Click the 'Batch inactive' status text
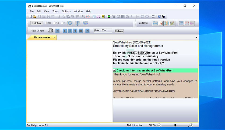This screenshot has width=225, height=130. pyautogui.click(x=135, y=125)
